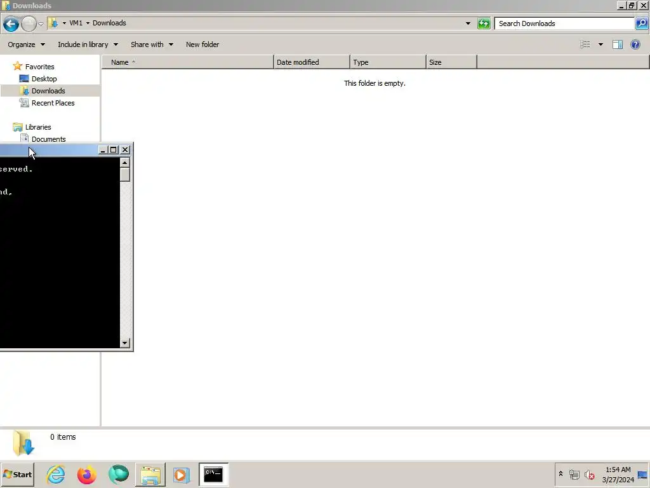650x488 pixels.
Task: Launch Internet Explorer from the taskbar
Action: (x=56, y=474)
